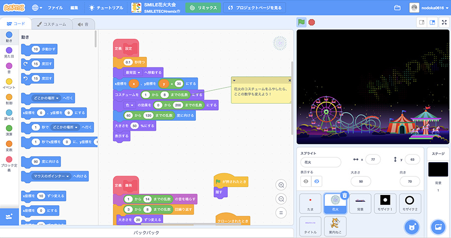Click the sprite x position field
451x238 pixels.
[373, 159]
